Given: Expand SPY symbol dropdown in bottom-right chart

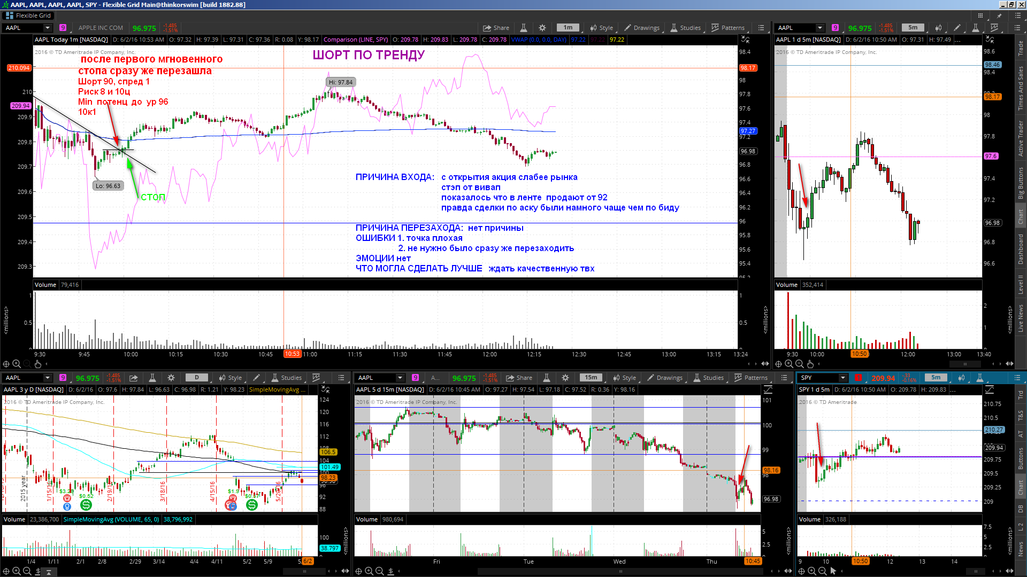Looking at the screenshot, I should point(843,378).
